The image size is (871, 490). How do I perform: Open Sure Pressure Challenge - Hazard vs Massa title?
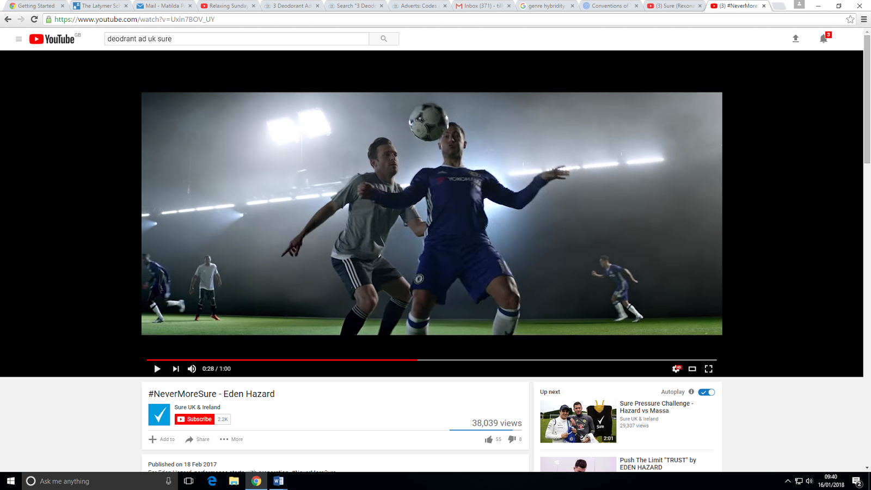657,407
